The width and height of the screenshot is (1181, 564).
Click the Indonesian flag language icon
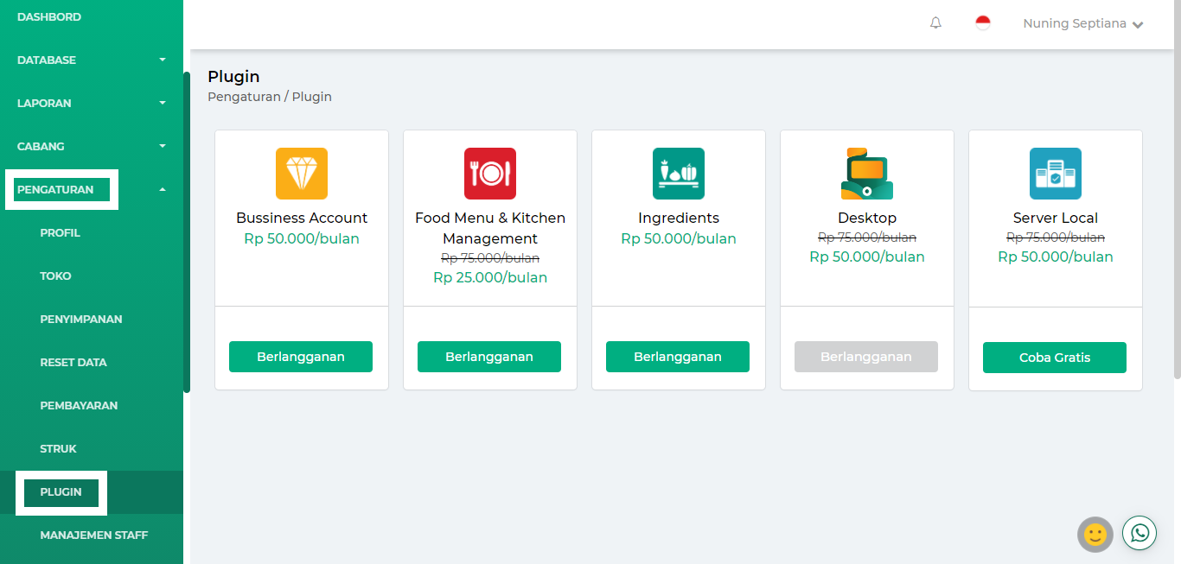point(983,23)
